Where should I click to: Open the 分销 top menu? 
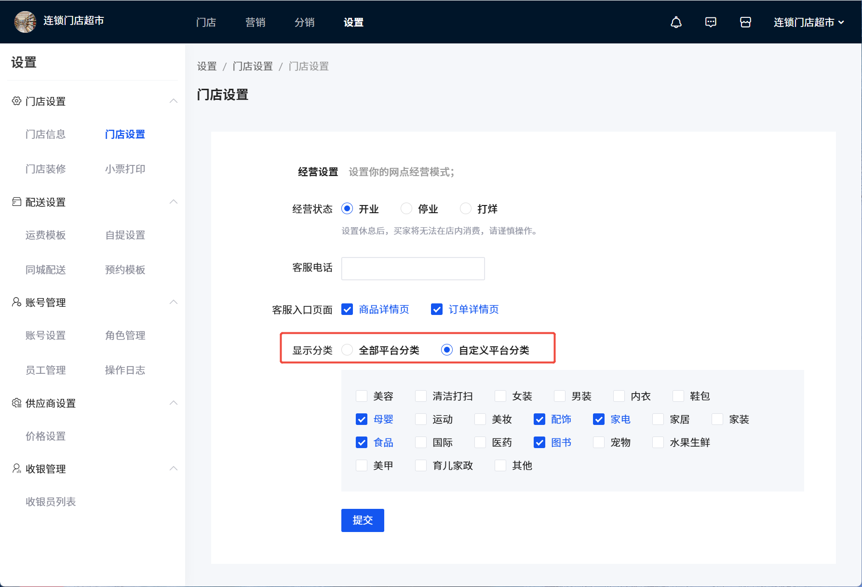304,22
